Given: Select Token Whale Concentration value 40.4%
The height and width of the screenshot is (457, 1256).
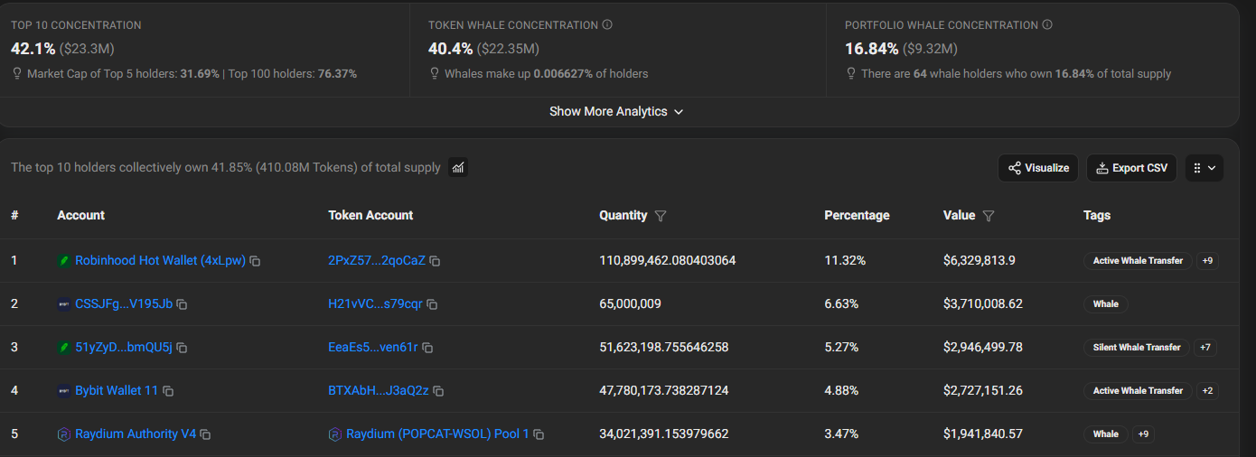Looking at the screenshot, I should click(x=450, y=48).
